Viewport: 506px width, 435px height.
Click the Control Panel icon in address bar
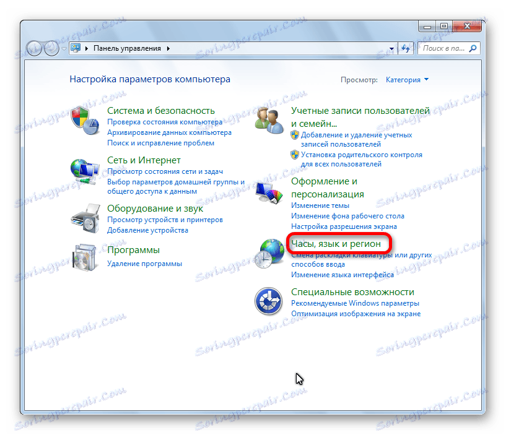(76, 48)
